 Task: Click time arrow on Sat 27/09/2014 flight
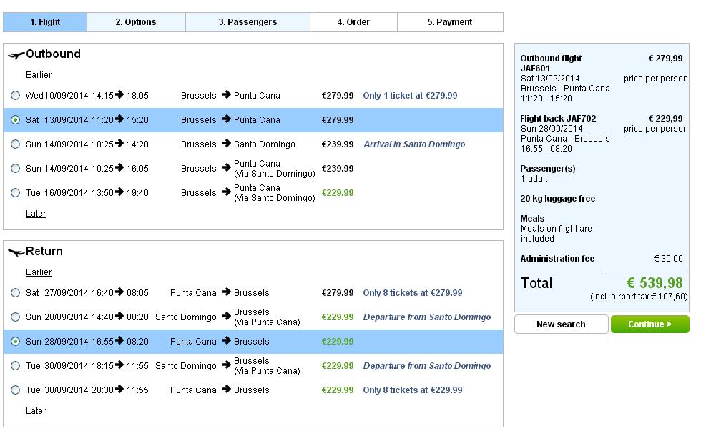tap(119, 292)
